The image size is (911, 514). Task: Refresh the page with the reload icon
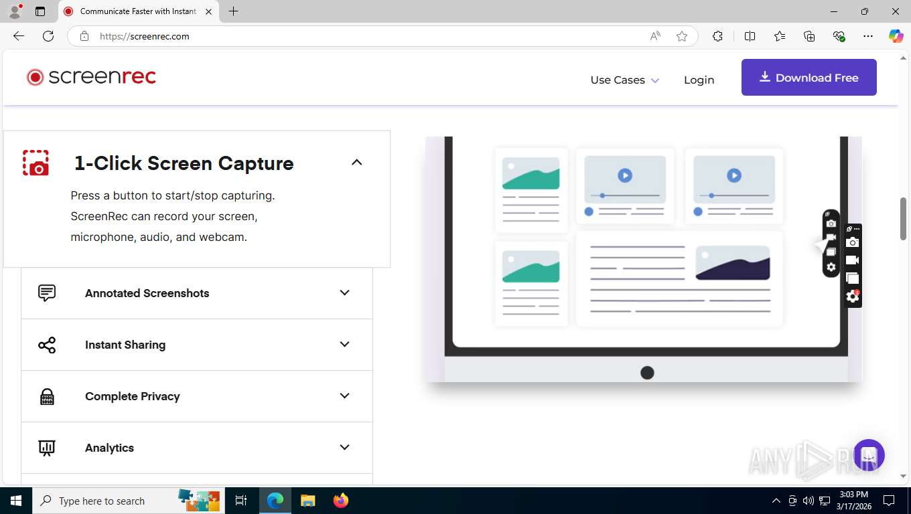coord(48,36)
